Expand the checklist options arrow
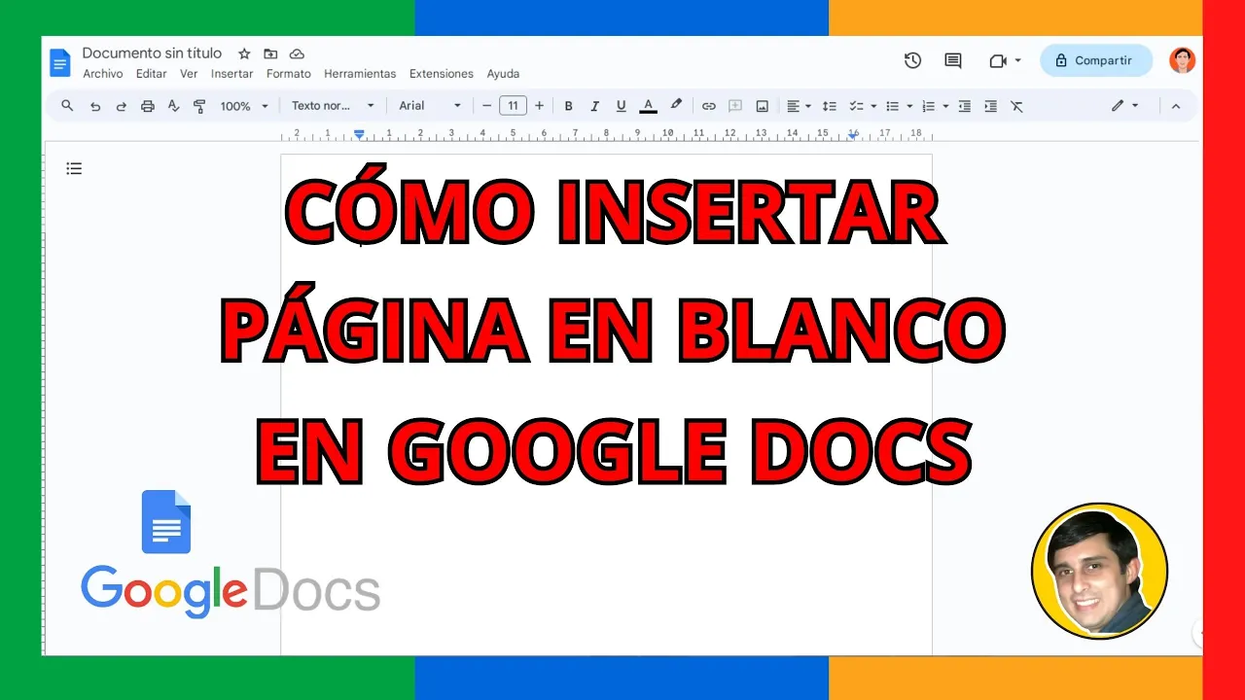Screen dimensions: 1245x700 coord(873,106)
